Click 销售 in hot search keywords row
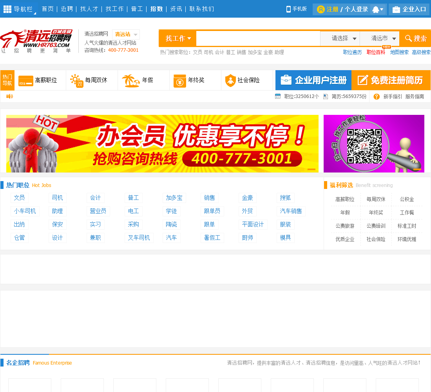The width and height of the screenshot is (431, 392). point(241,52)
